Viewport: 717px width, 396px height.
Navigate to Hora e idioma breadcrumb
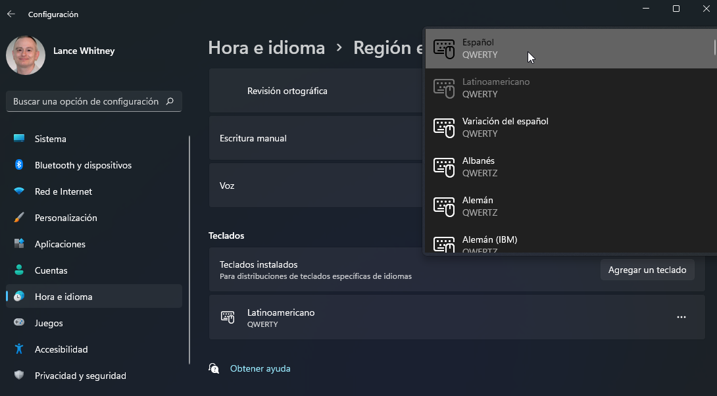tap(266, 48)
